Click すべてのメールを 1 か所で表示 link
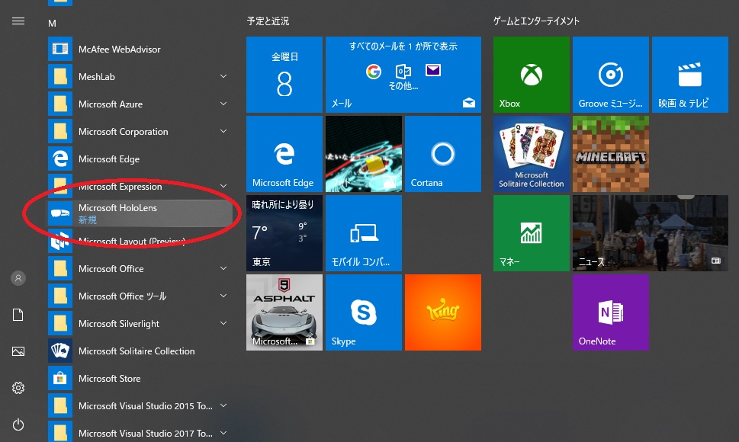Screen dimensions: 739x442 click(x=403, y=46)
